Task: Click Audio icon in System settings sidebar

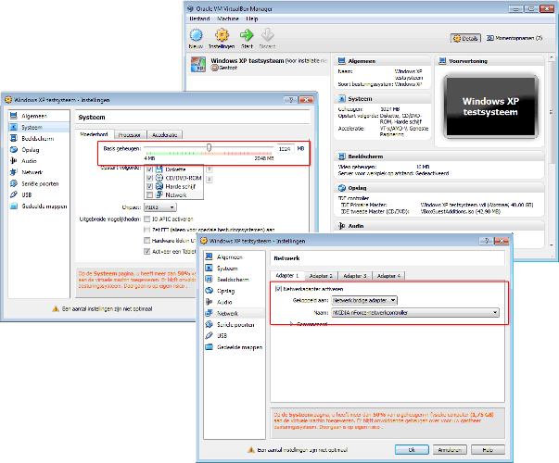Action: coord(14,160)
